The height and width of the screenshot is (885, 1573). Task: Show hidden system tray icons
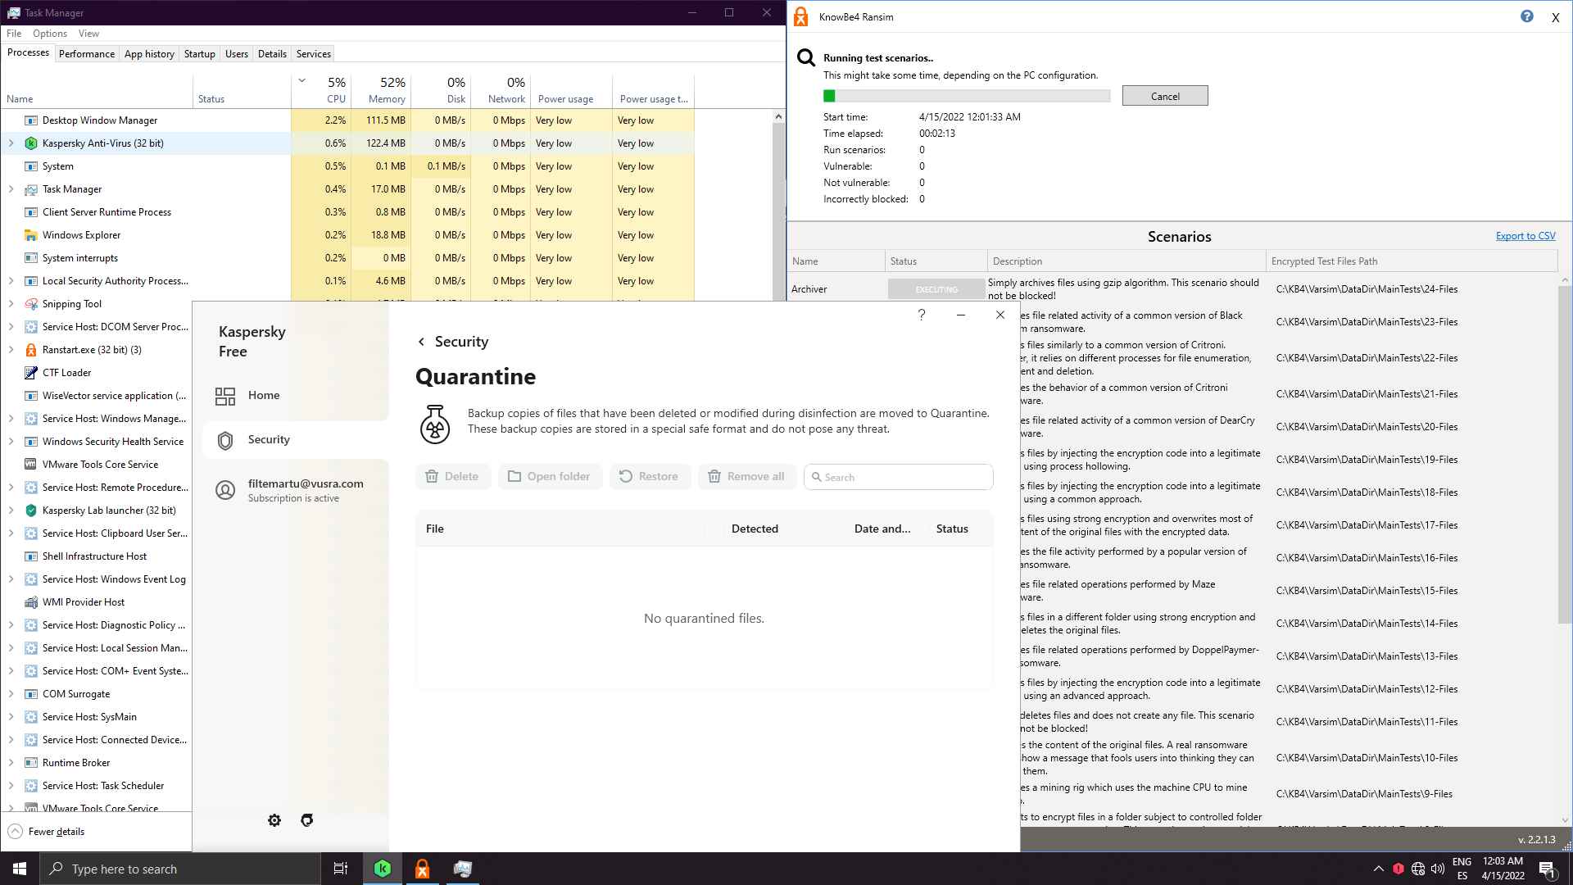coord(1378,869)
